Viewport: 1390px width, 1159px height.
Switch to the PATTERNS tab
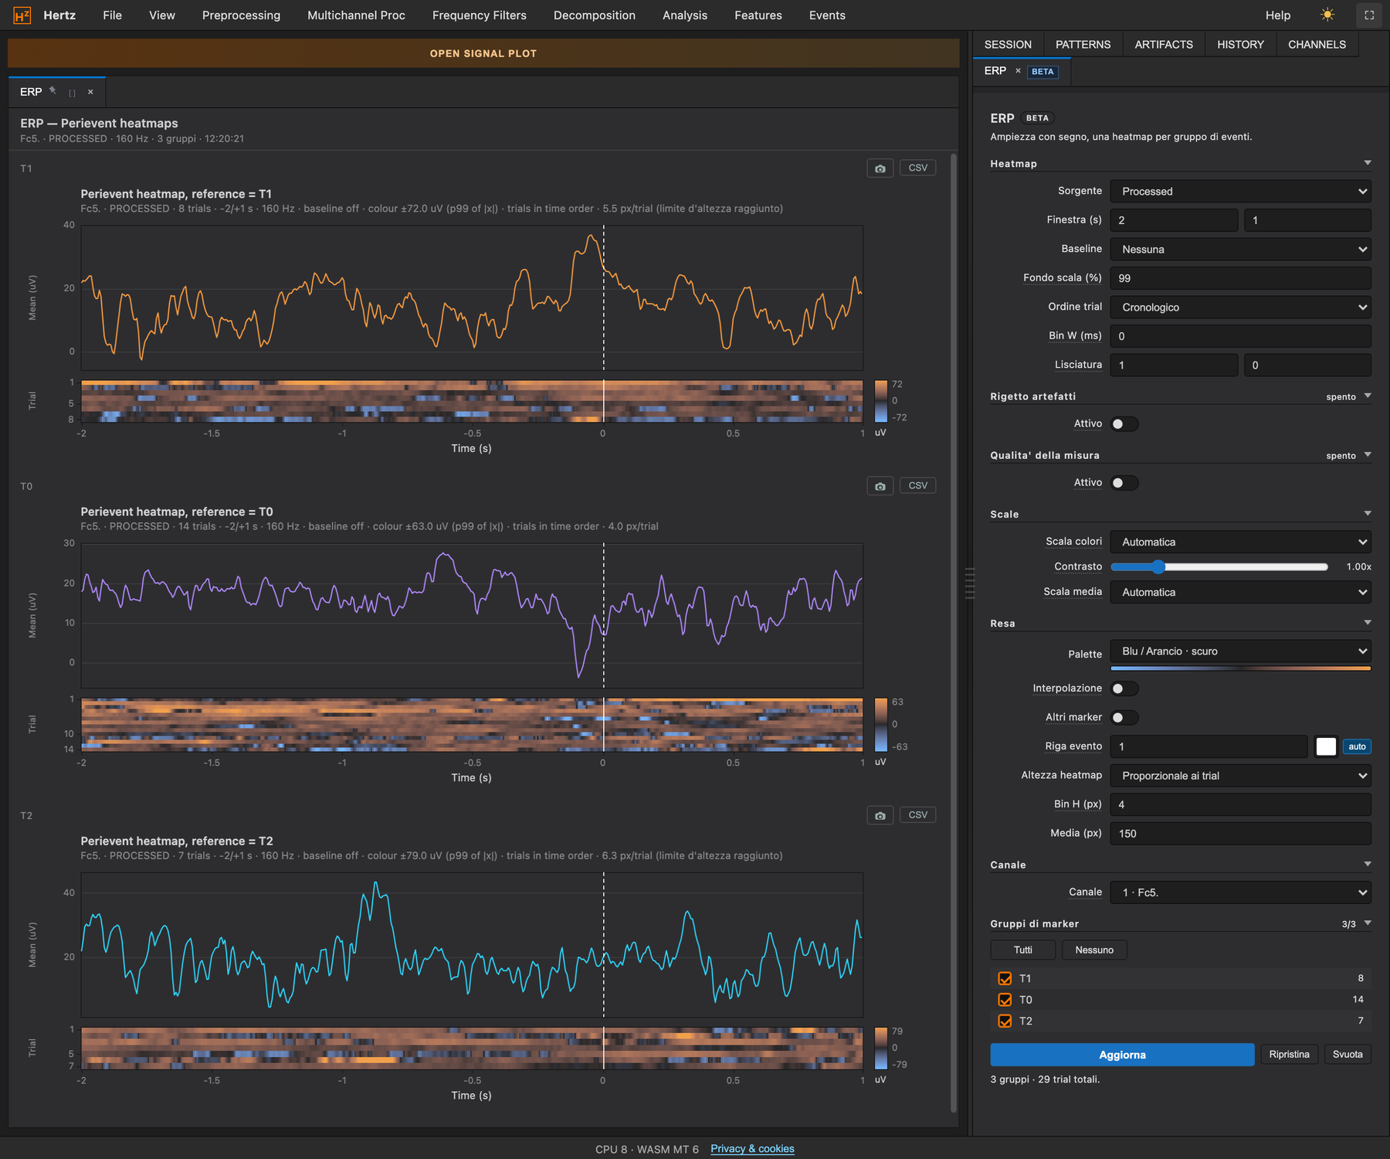[1083, 45]
